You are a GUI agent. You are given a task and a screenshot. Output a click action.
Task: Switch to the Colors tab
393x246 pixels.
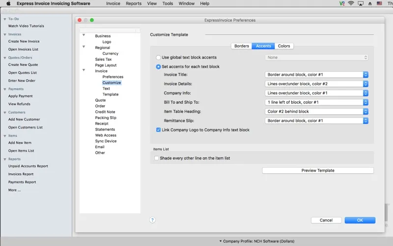point(284,46)
